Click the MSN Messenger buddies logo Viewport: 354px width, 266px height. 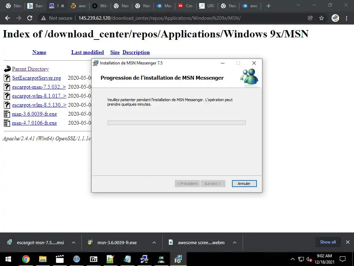point(249,77)
